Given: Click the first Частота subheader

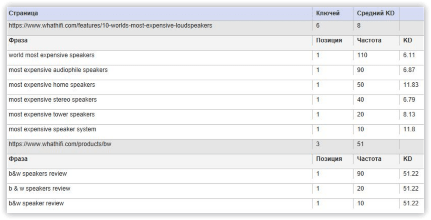Looking at the screenshot, I should point(369,40).
